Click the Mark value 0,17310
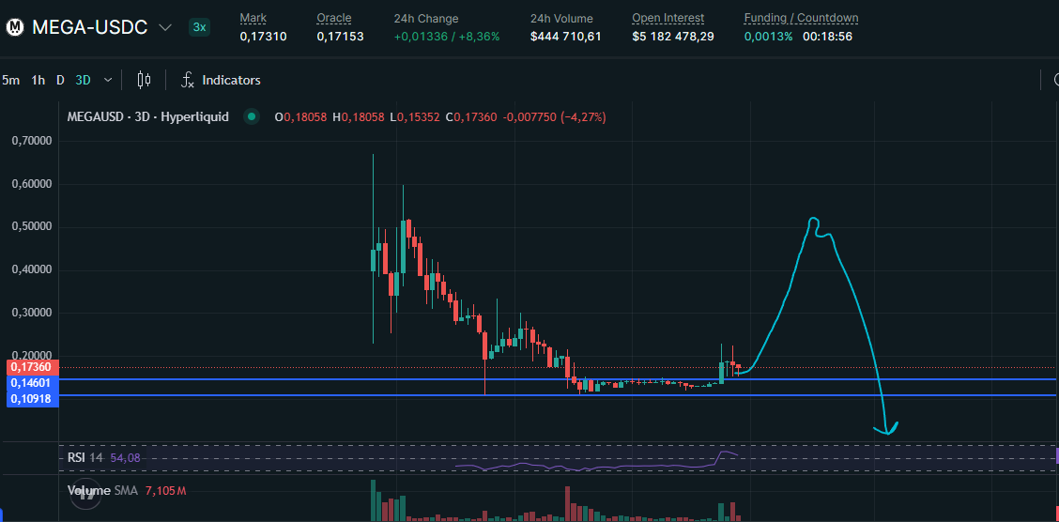Screen dimensions: 1059x522 pyautogui.click(x=264, y=37)
